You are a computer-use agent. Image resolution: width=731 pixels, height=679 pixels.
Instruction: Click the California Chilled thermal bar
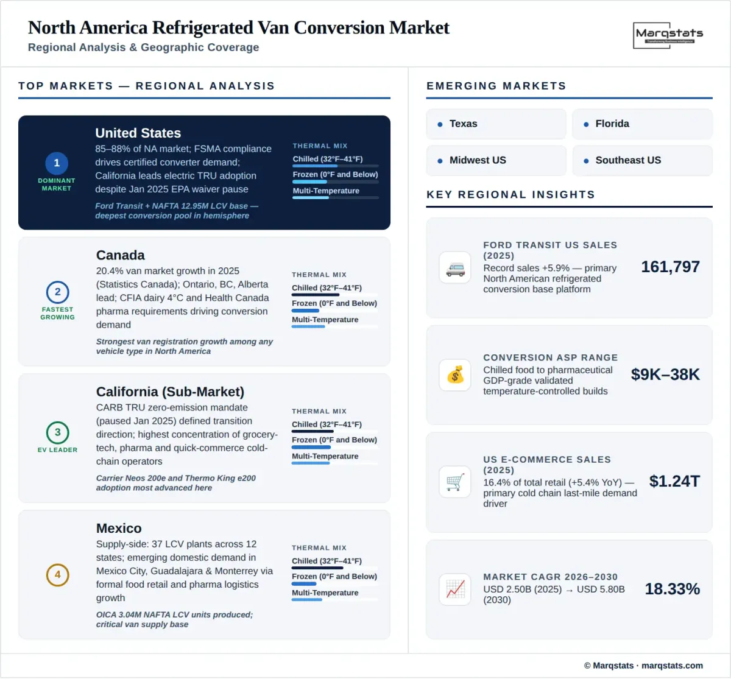point(335,431)
